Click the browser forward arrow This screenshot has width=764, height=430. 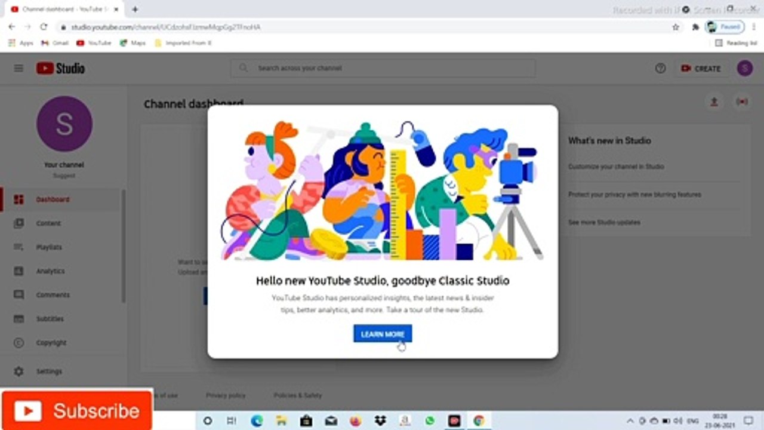(27, 27)
